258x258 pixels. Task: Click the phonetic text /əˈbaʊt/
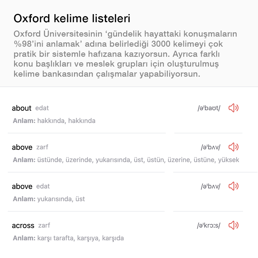209,108
